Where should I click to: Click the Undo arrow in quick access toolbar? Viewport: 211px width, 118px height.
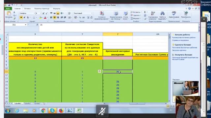click(12, 5)
